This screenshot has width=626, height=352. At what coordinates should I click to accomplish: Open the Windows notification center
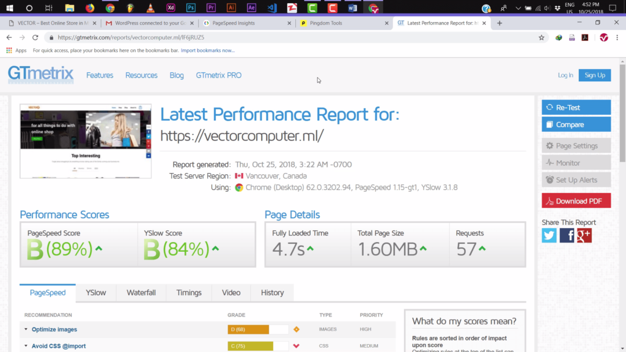click(x=613, y=7)
